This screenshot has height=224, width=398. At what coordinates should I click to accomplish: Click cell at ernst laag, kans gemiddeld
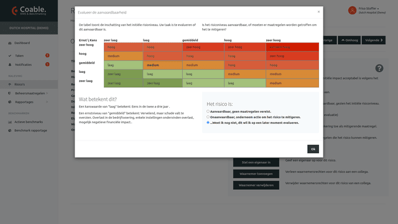[x=203, y=74]
